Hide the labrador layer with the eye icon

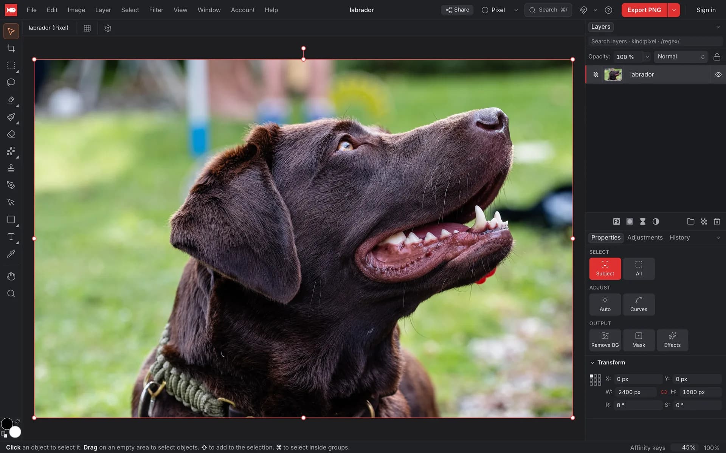pos(718,74)
